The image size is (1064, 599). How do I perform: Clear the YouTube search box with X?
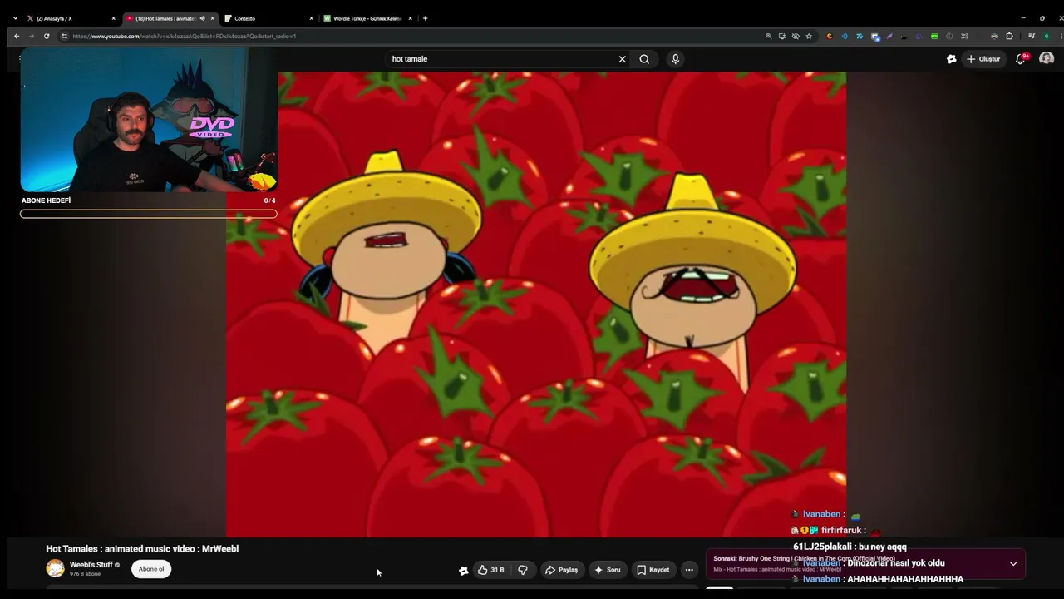[x=622, y=59]
